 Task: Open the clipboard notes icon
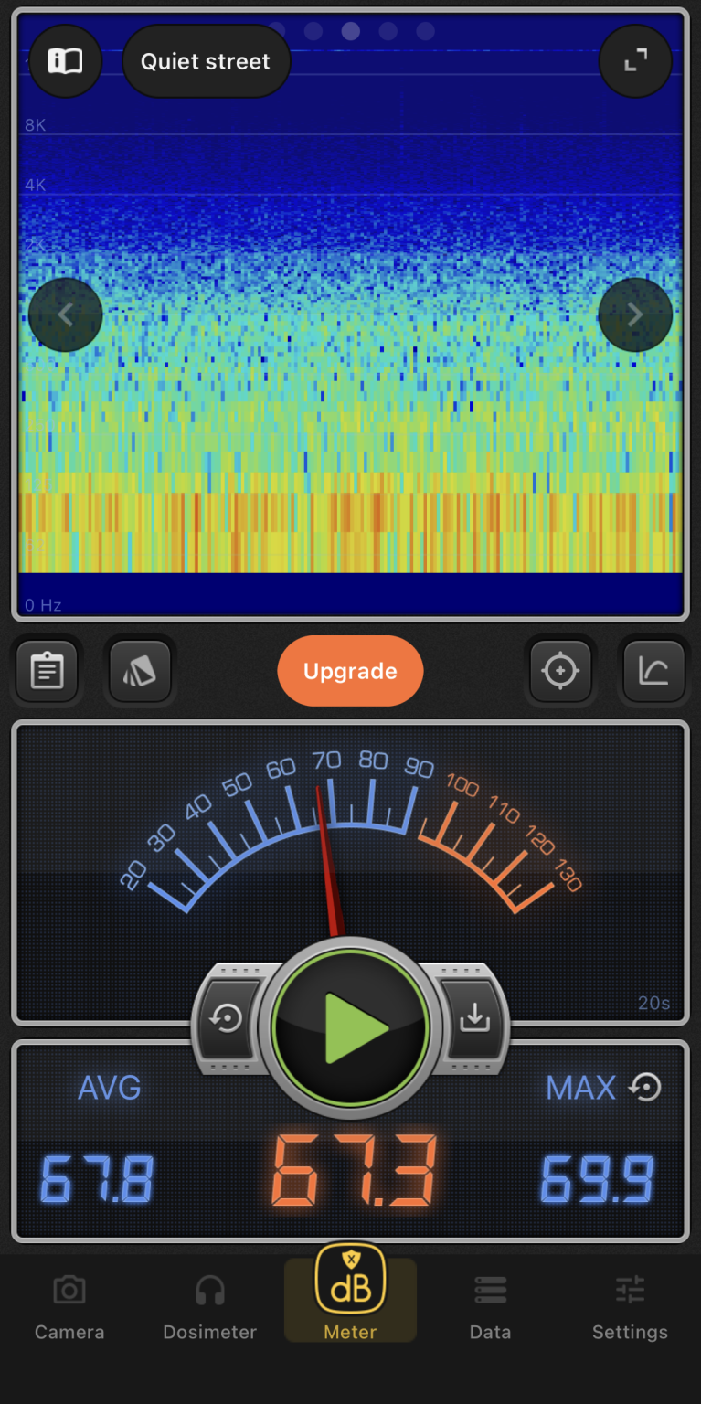(x=48, y=671)
